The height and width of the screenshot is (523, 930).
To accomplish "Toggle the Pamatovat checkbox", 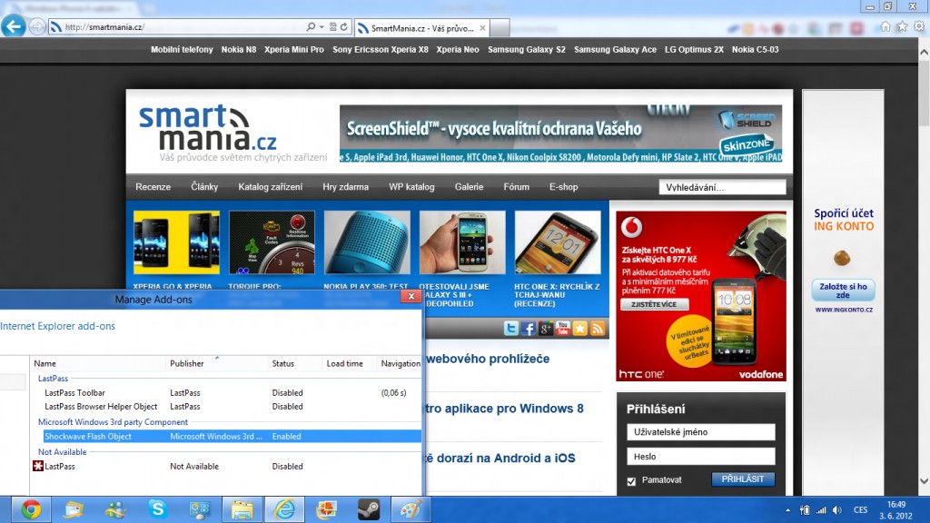I will coord(632,481).
